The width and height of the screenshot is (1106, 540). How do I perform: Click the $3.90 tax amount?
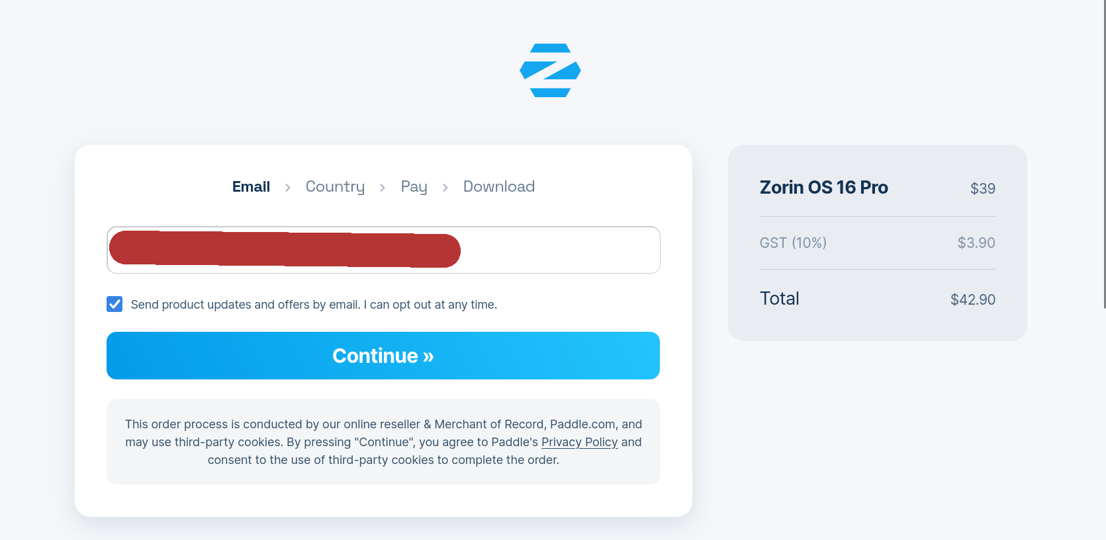pos(976,243)
